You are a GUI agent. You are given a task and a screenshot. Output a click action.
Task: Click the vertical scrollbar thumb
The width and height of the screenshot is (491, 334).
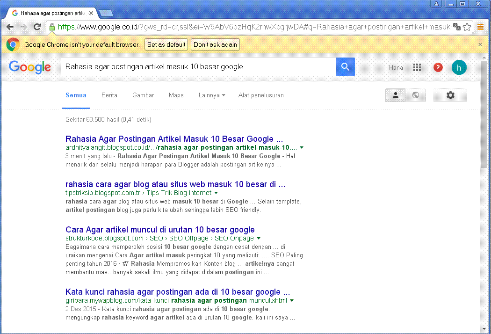click(484, 114)
